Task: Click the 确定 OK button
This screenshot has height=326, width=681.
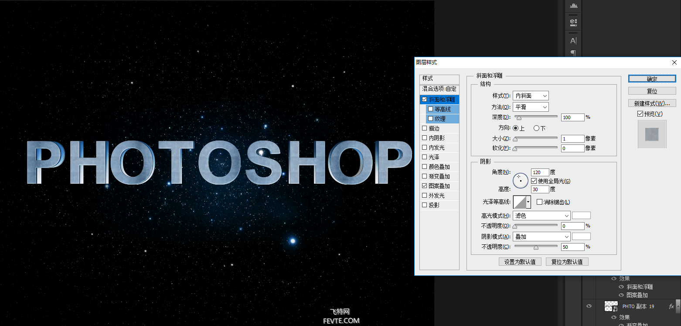Action: (652, 79)
